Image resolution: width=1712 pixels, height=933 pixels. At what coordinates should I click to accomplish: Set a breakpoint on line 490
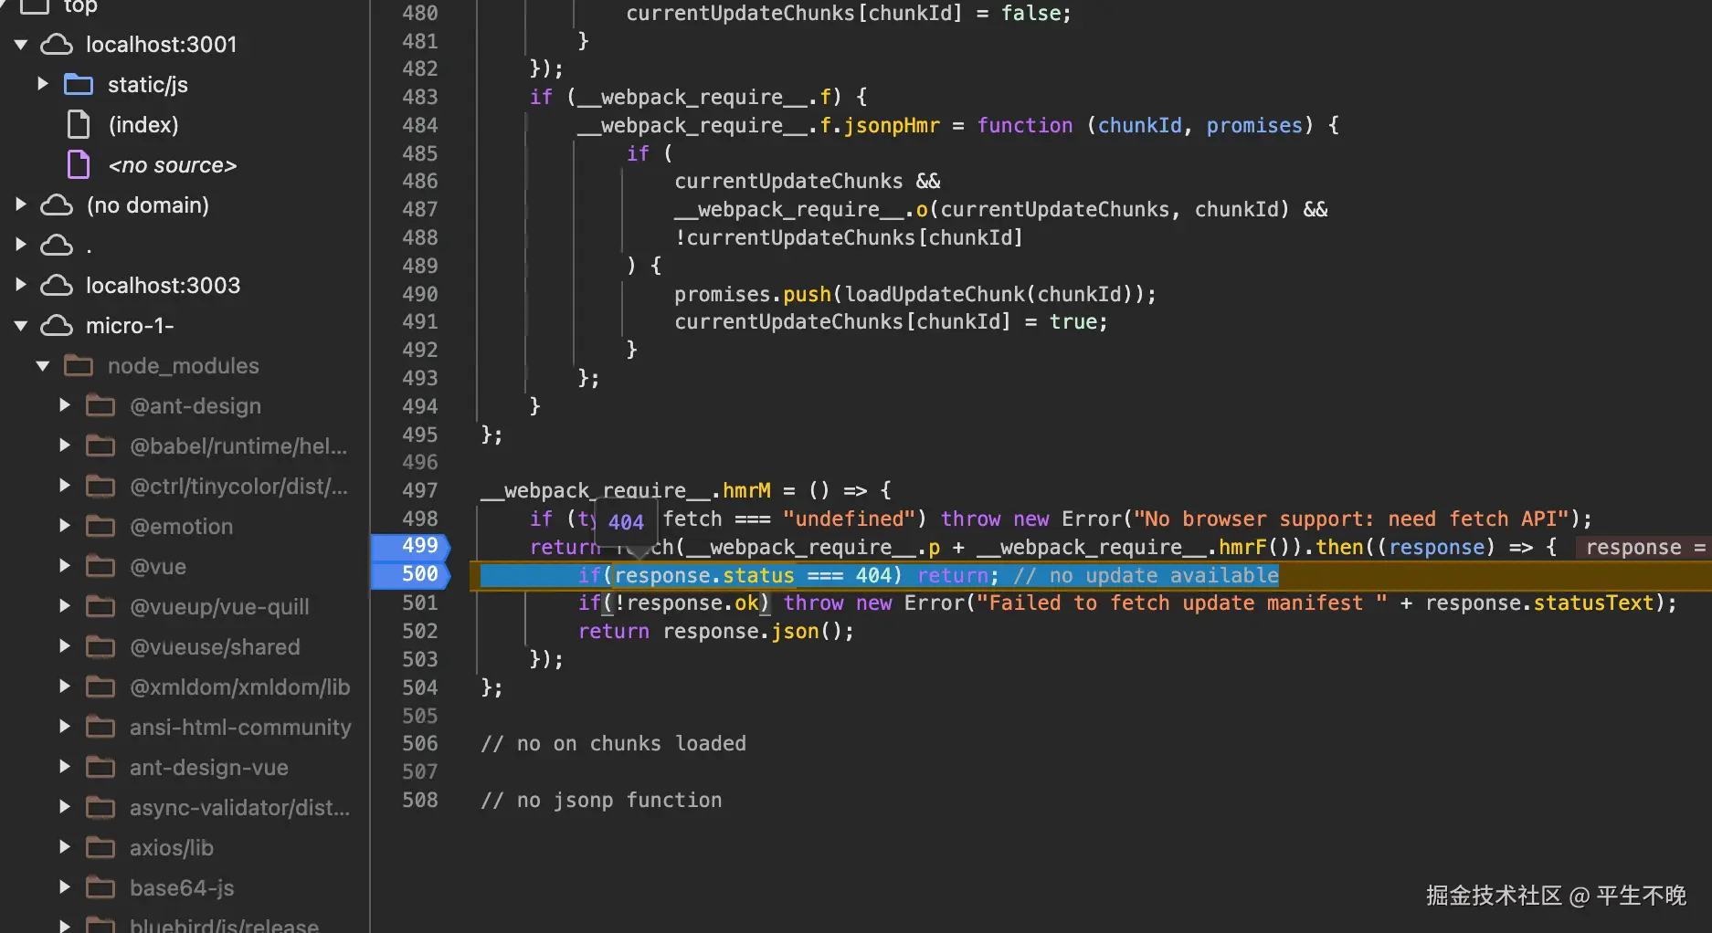coord(419,294)
